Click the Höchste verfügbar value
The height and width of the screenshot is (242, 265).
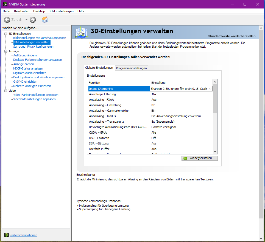[x=164, y=127]
